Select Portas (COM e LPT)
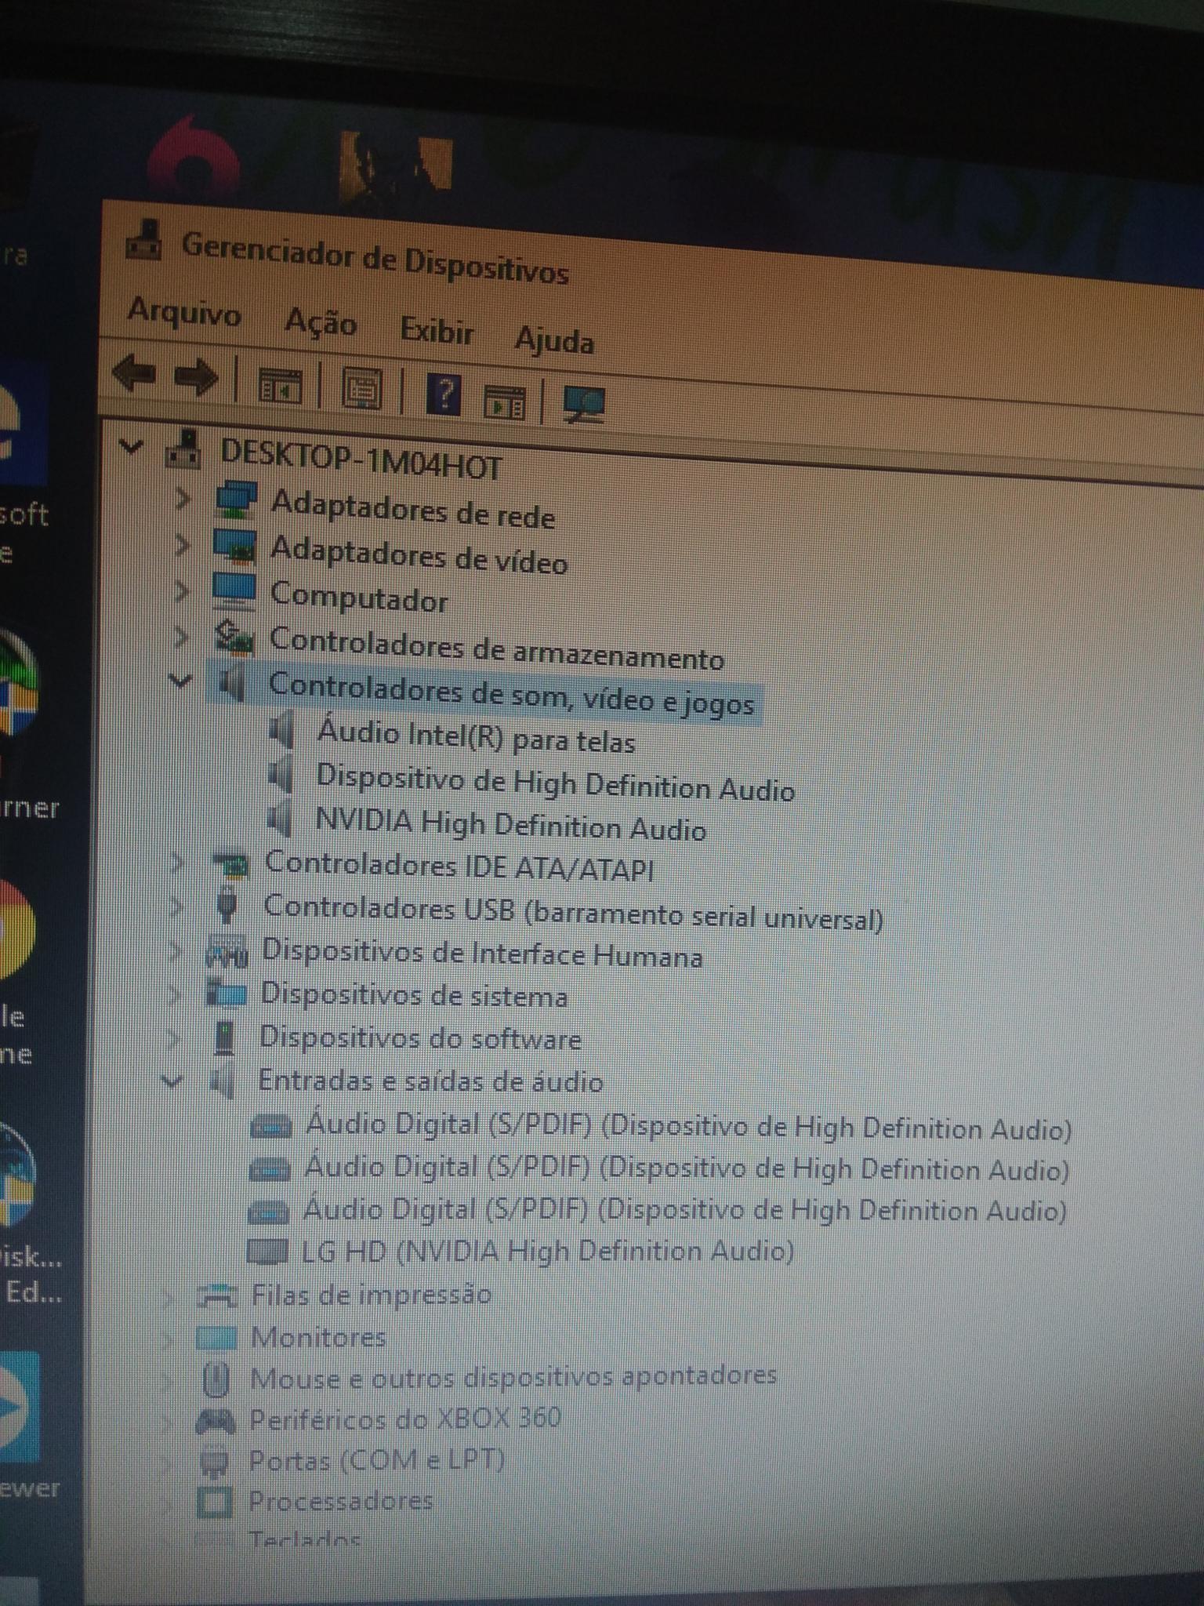1204x1606 pixels. coord(376,1460)
